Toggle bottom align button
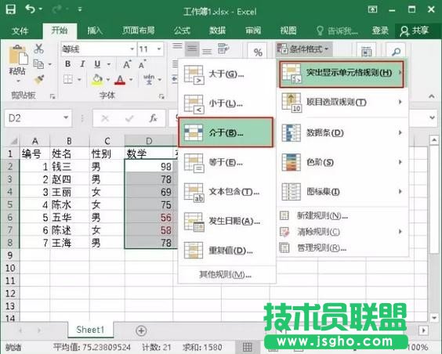Viewport: 442px width, 354px height. [207, 52]
